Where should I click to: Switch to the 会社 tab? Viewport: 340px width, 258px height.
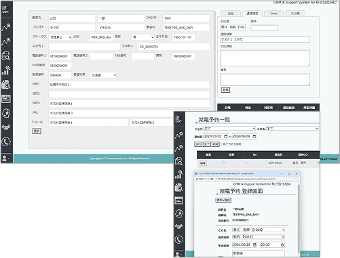coord(231,14)
